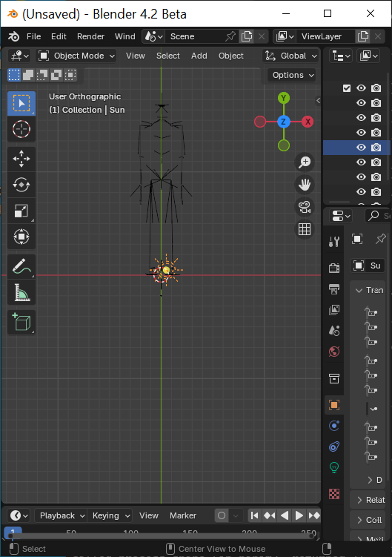This screenshot has width=392, height=557.
Task: Open the Properties editor type dropdown
Action: click(x=341, y=216)
